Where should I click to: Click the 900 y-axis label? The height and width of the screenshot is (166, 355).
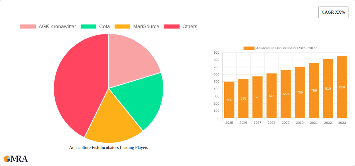(216, 52)
